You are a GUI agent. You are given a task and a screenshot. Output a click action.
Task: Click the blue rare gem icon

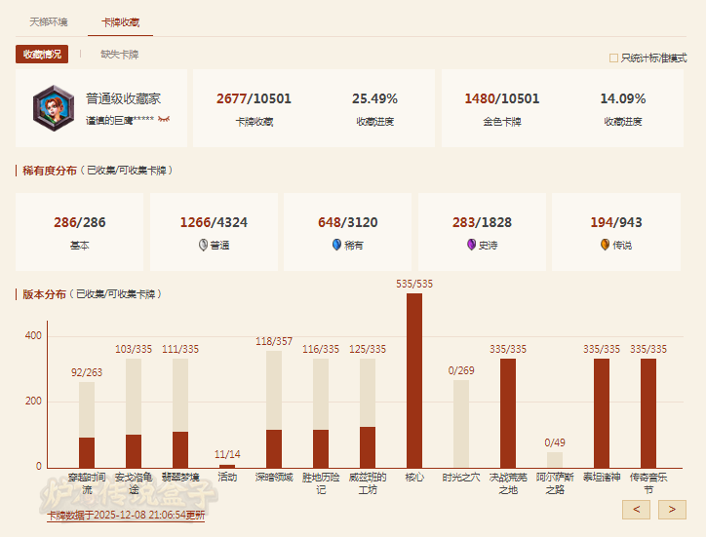[336, 246]
